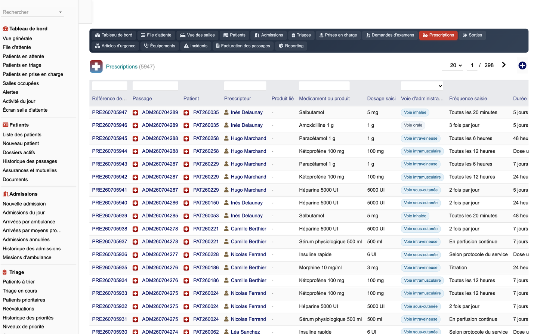
Task: Click admission icon beside ADM260704289 in row PRE260705947
Action: click(135, 112)
